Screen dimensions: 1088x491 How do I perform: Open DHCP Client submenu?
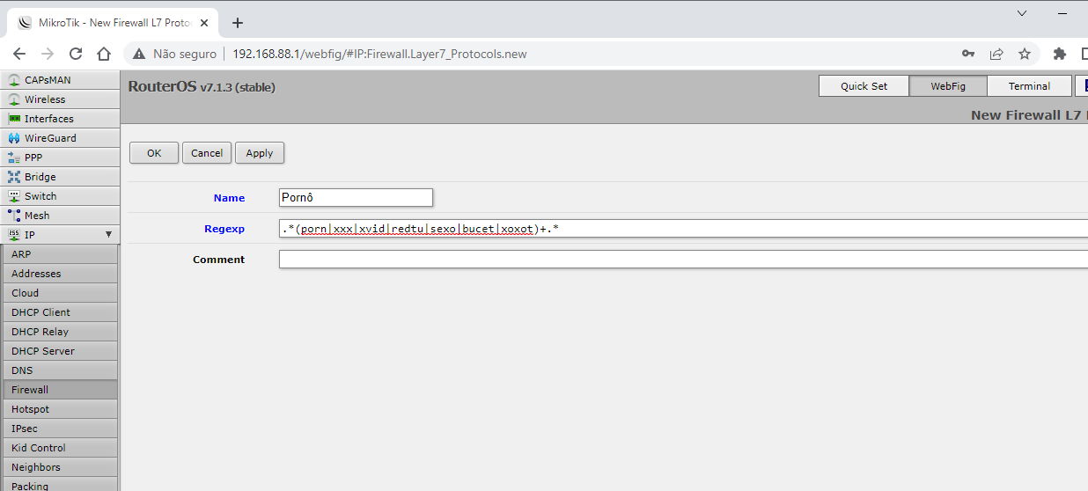tap(60, 312)
